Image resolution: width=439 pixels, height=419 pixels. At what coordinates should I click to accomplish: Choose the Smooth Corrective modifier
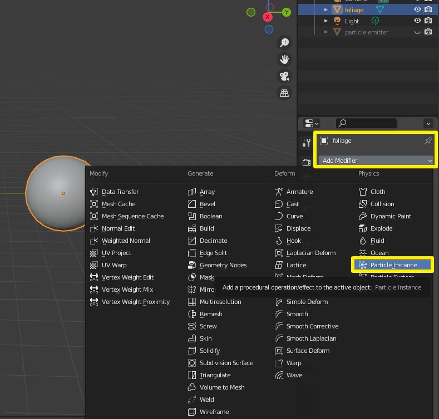pyautogui.click(x=307, y=326)
